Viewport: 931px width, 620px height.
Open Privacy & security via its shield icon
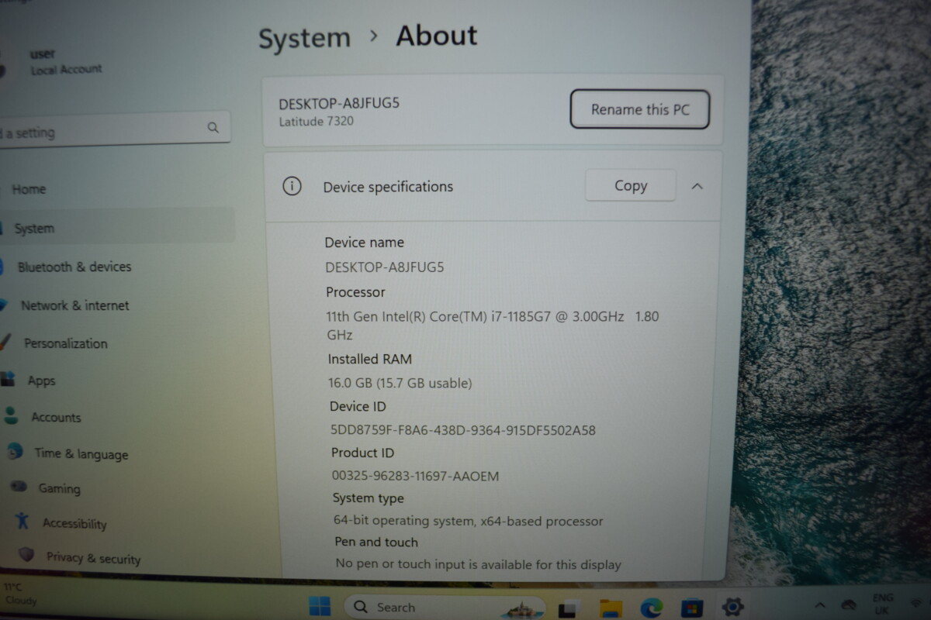[27, 555]
